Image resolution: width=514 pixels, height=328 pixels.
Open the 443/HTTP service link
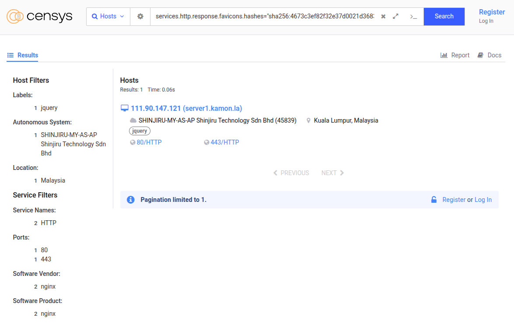click(224, 142)
